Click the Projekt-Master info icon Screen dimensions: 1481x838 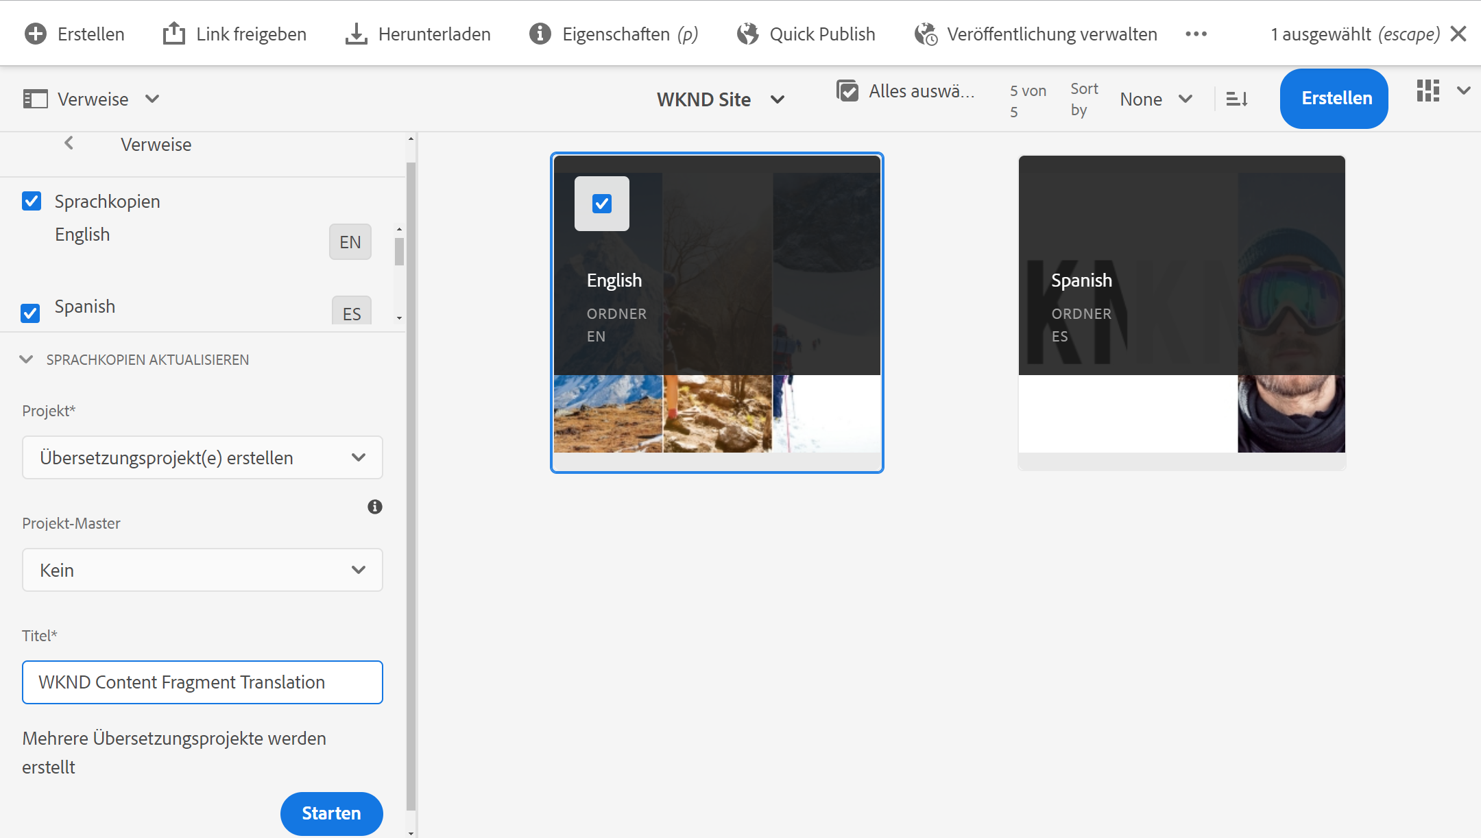[x=374, y=507]
